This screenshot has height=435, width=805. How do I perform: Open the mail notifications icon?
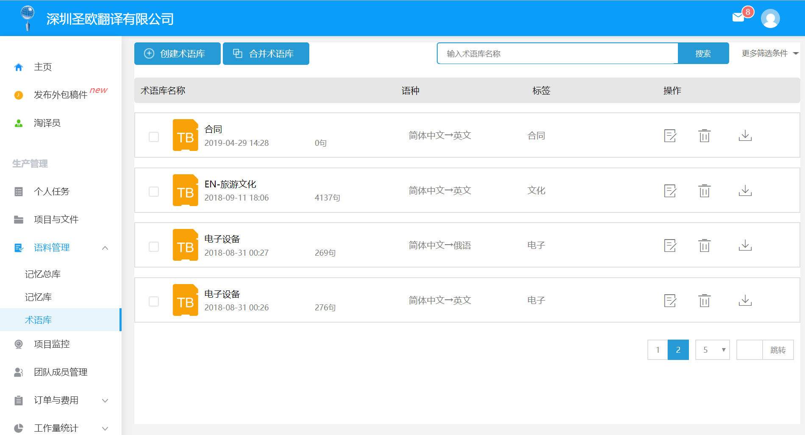click(738, 17)
